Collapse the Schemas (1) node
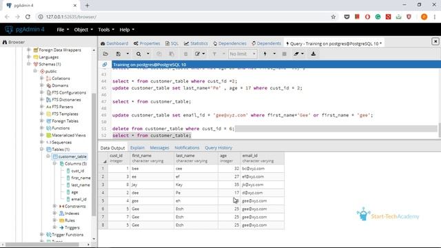441x248 pixels. [28, 64]
